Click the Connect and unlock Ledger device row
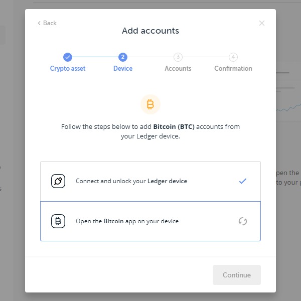Viewport: 301px width, 301px height. (x=150, y=181)
